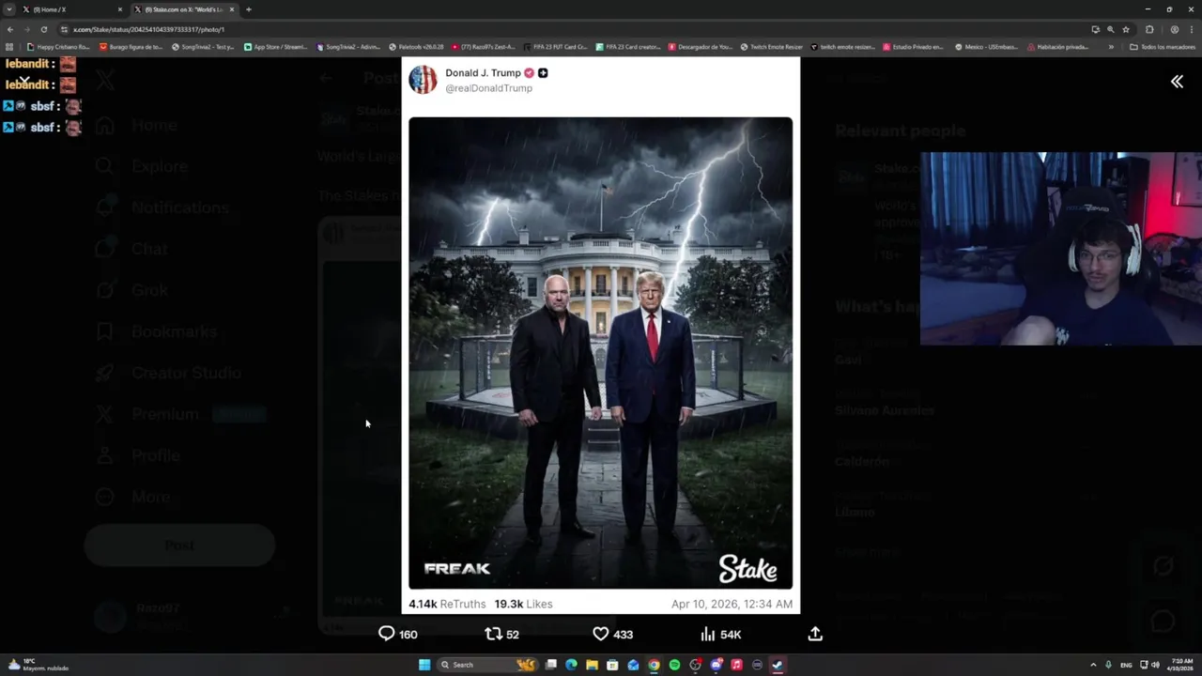This screenshot has height=676, width=1202.
Task: Open the tab search dropdown arrow
Action: click(9, 9)
